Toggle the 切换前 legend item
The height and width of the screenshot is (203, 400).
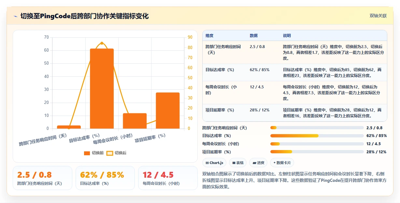(94, 153)
